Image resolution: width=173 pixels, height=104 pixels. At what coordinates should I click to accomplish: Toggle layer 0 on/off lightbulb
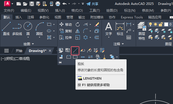pyautogui.click(x=150, y=24)
